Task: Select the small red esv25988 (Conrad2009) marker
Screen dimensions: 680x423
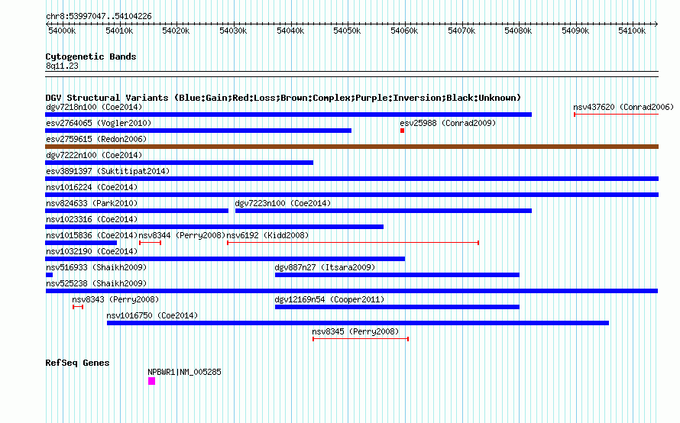Action: coord(403,131)
